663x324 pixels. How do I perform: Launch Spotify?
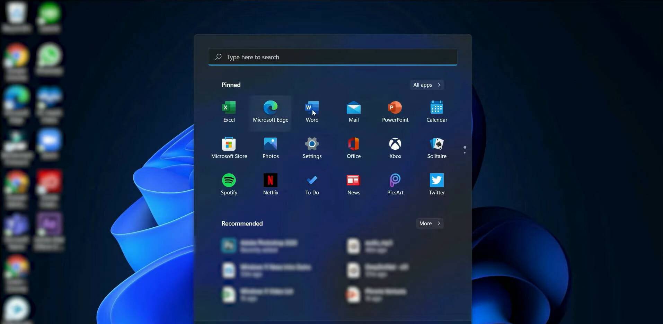click(229, 184)
